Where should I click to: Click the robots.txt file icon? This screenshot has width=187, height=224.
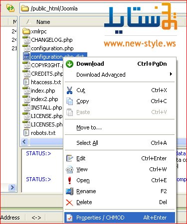[26, 133]
